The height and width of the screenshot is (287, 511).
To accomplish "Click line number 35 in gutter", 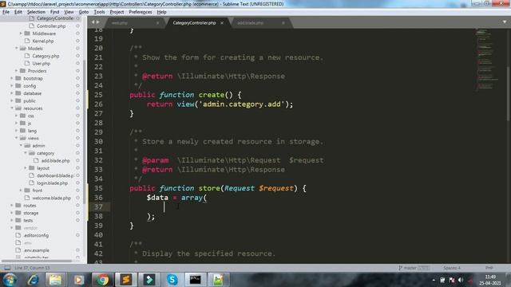I will [98, 188].
